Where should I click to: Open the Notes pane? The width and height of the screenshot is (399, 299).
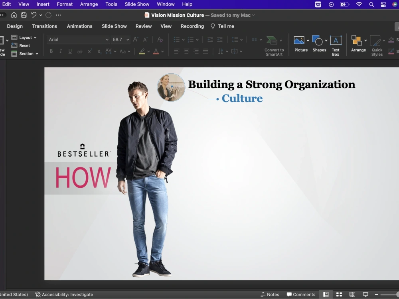270,294
